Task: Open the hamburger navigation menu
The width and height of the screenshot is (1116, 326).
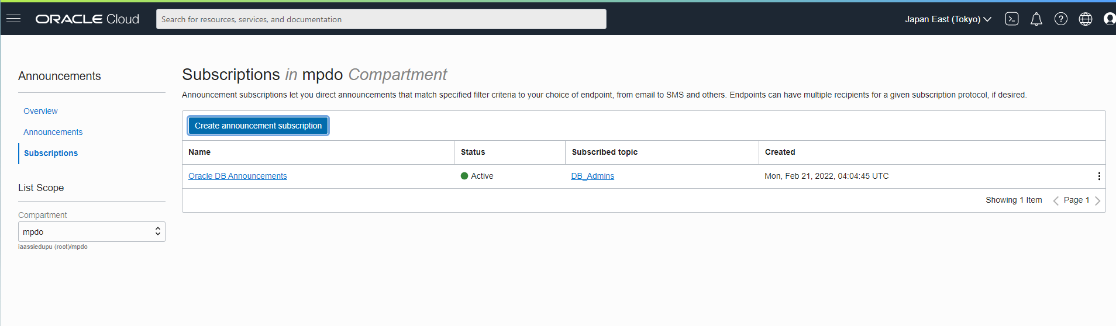Action: pos(13,19)
